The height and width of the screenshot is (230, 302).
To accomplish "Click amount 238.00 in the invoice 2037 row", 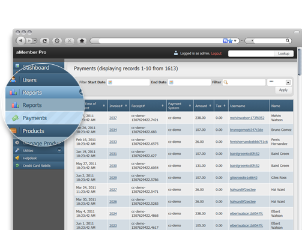I will 201,118.
